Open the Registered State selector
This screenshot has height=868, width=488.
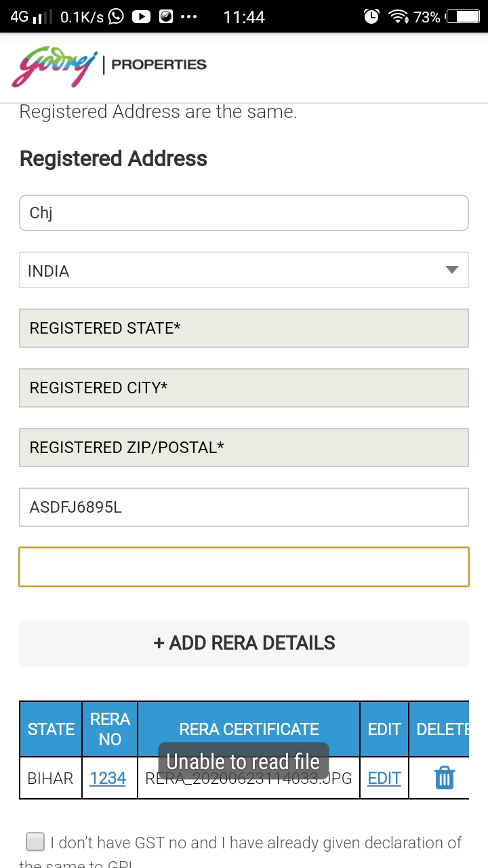pyautogui.click(x=244, y=328)
